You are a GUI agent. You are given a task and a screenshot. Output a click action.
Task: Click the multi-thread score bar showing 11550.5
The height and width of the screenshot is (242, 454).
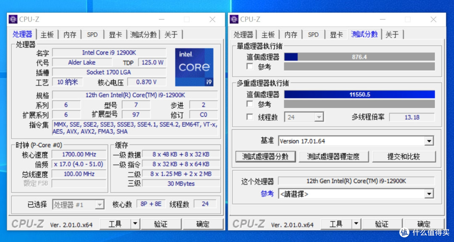tap(359, 94)
